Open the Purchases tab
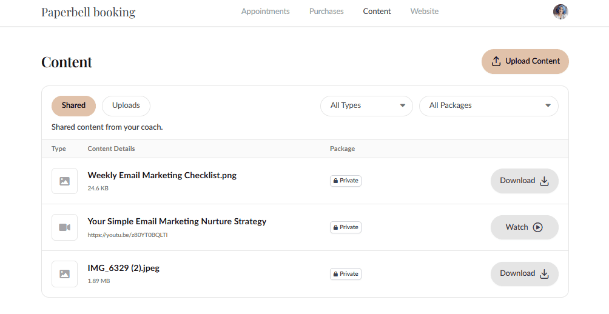Screen dimensions: 609x314 point(326,12)
